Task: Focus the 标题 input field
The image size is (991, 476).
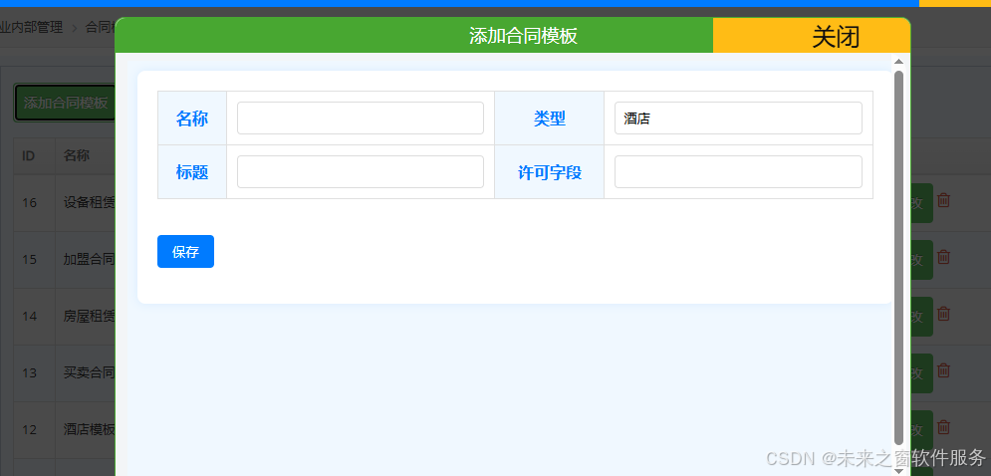Action: [361, 172]
